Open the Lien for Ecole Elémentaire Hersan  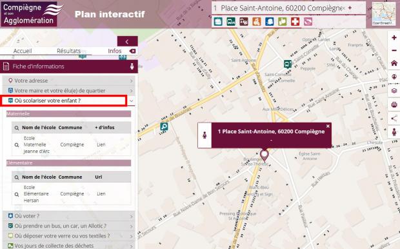(101, 194)
